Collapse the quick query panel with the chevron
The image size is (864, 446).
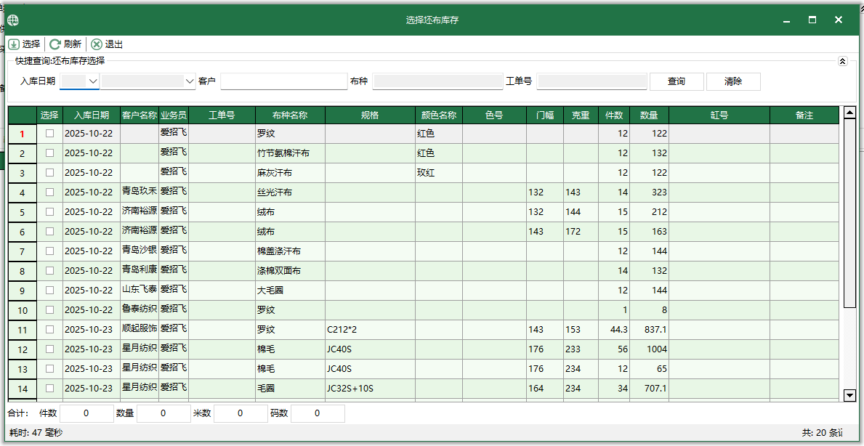pos(843,61)
